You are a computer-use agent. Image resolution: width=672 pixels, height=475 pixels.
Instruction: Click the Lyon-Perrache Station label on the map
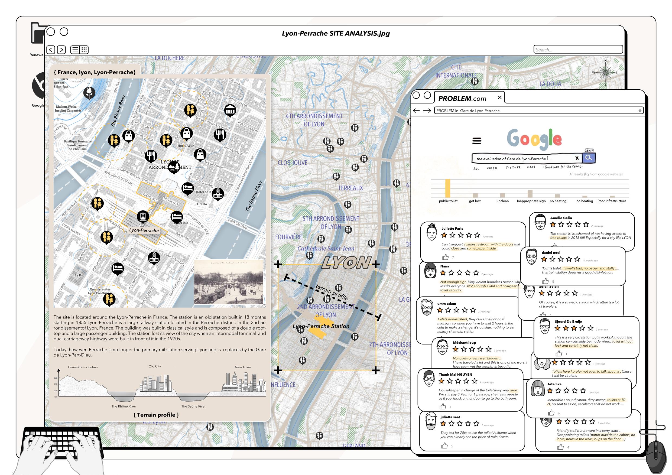tap(321, 326)
